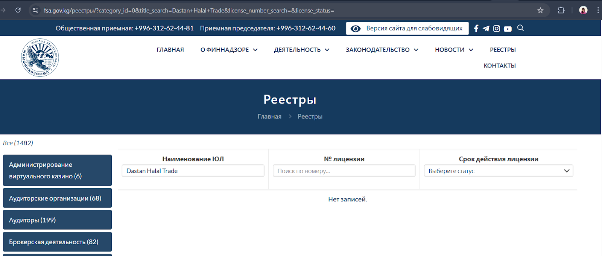602x256 pixels.
Task: Open the Chrome three-dot menu
Action: [x=598, y=10]
